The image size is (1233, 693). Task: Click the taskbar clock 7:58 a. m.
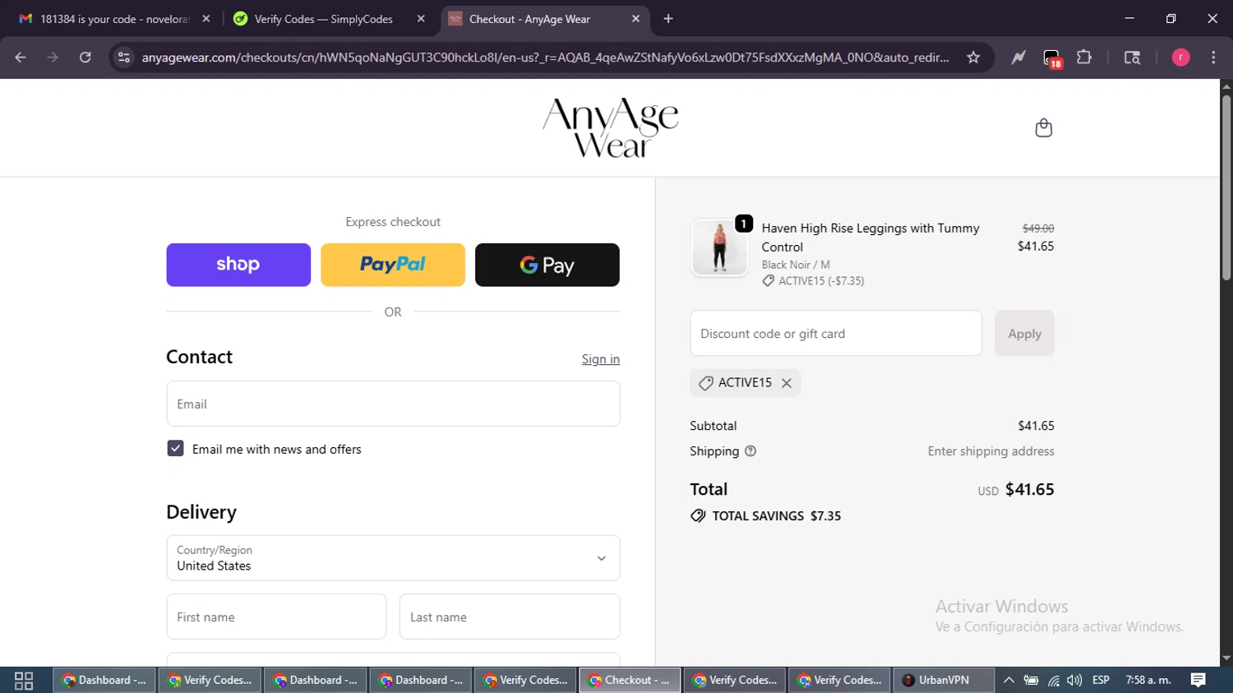[1148, 681]
